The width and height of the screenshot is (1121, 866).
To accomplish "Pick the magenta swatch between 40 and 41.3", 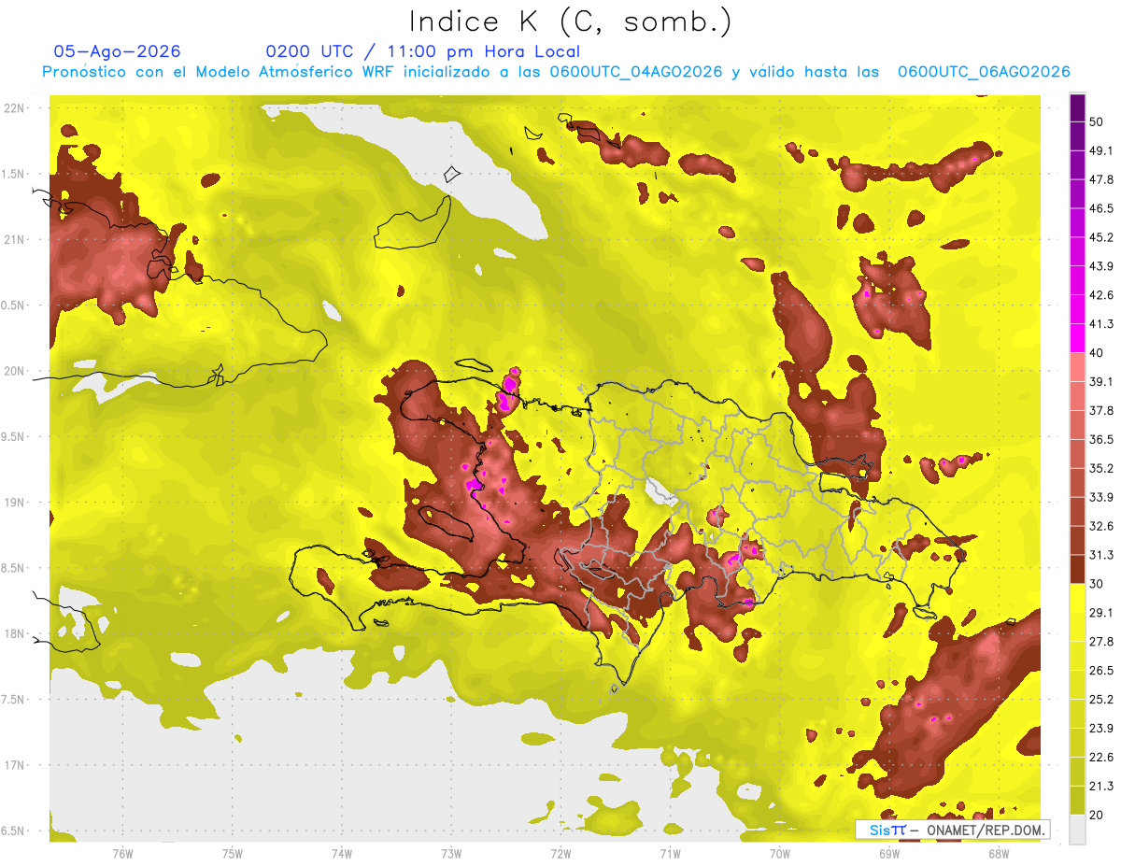I will (1077, 338).
